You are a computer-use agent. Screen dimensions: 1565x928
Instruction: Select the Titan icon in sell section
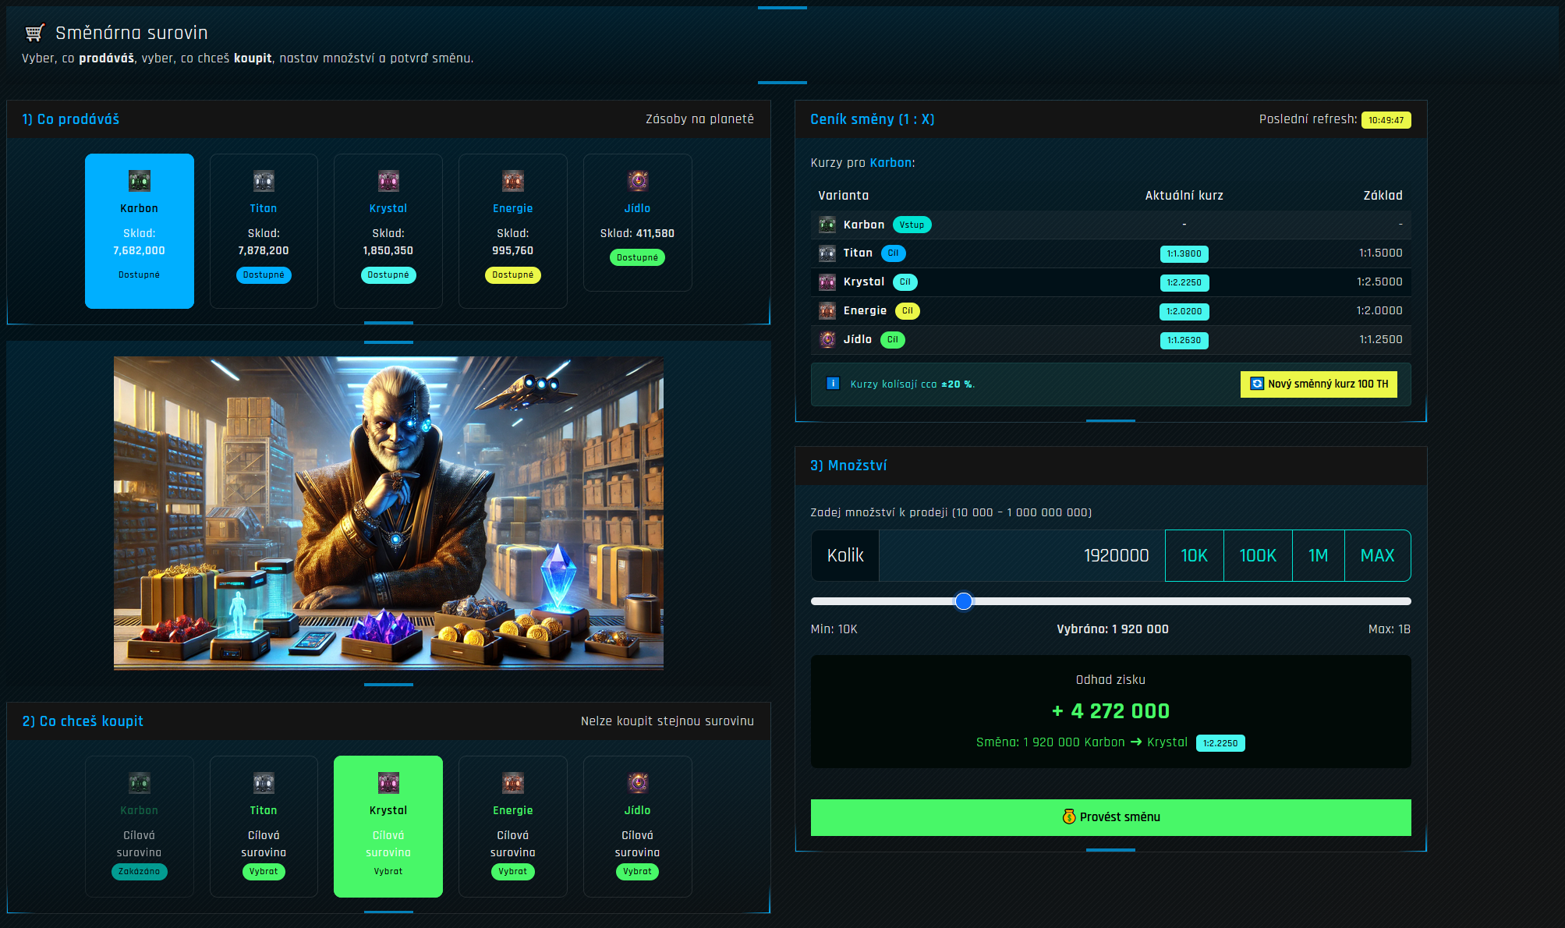pyautogui.click(x=264, y=181)
